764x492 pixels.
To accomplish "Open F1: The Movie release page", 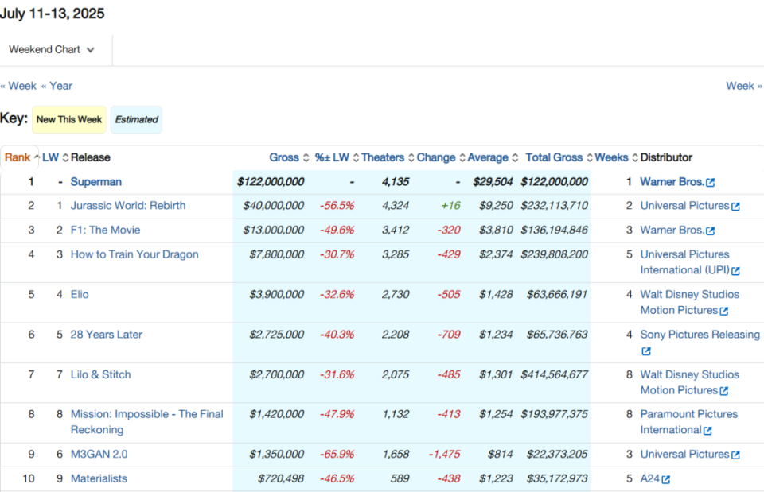I will point(105,231).
